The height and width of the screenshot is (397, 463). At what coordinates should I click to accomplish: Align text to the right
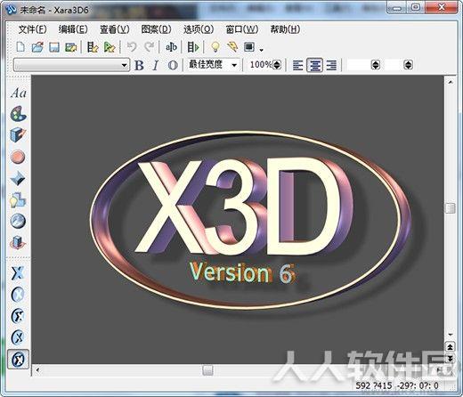click(x=331, y=65)
